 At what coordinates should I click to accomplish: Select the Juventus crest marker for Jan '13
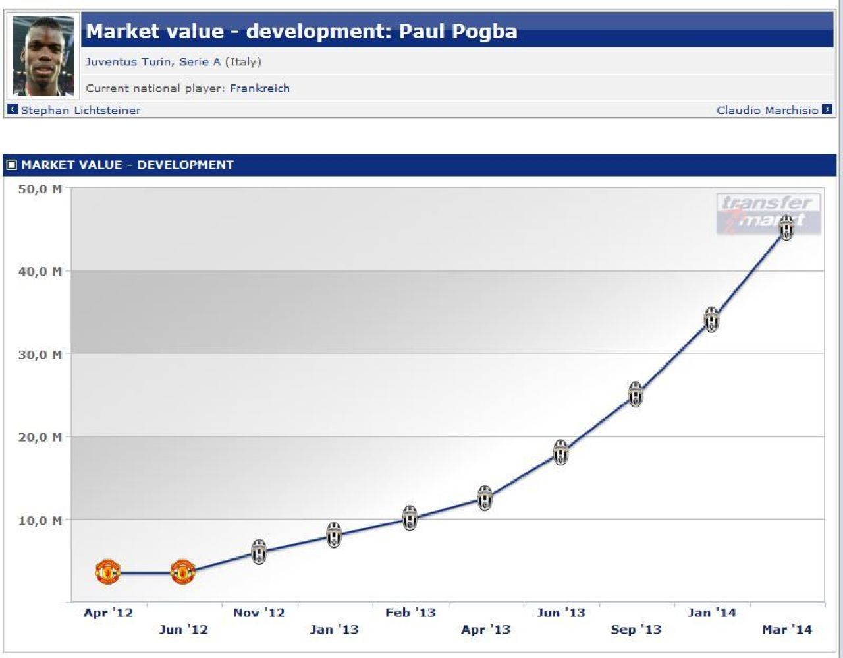334,535
